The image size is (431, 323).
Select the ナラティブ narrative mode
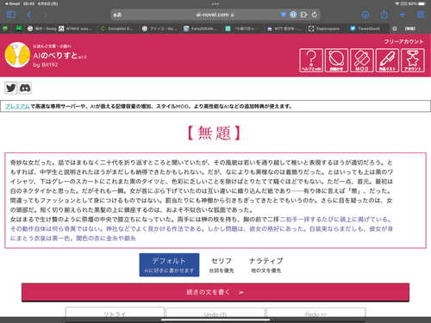(266, 264)
